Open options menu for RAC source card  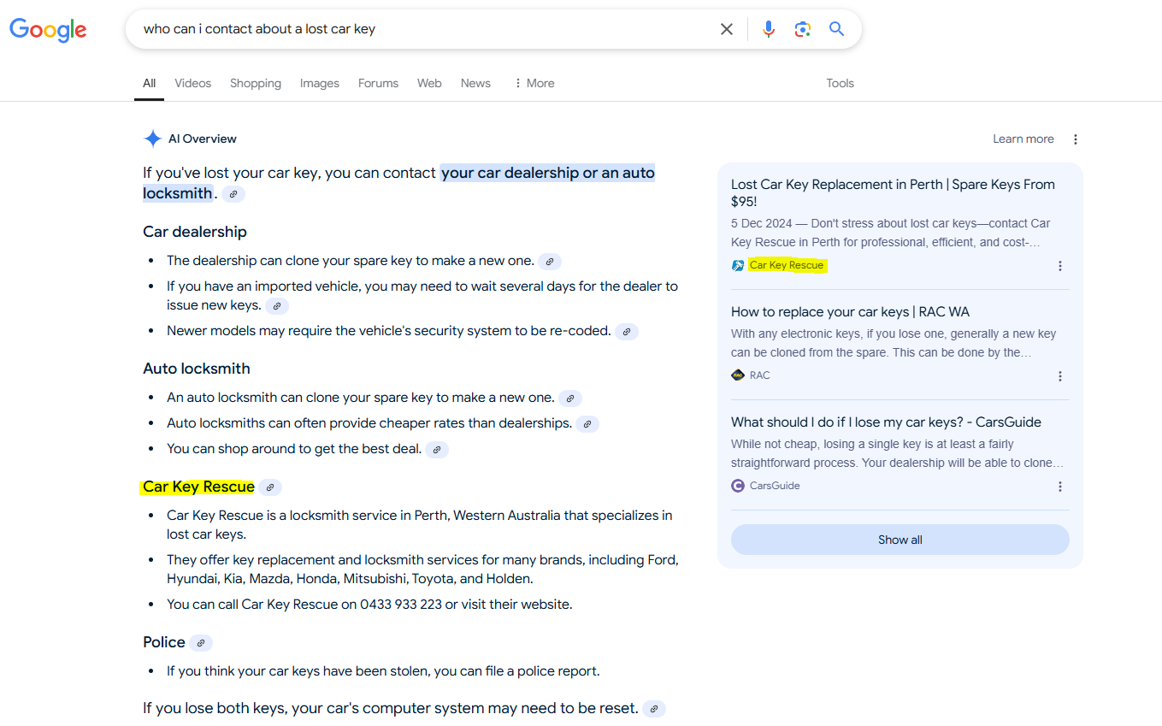click(x=1060, y=376)
